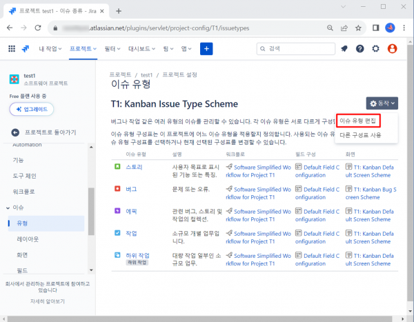Open the notifications bell icon

(344, 48)
